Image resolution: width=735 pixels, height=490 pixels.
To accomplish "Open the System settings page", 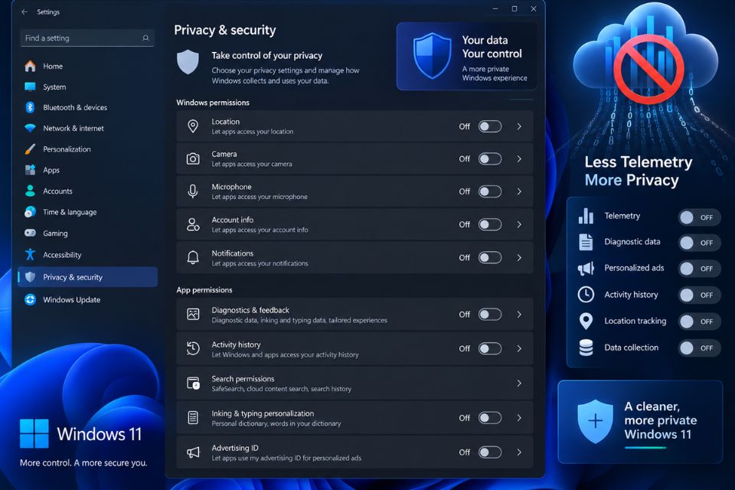I will click(87, 87).
